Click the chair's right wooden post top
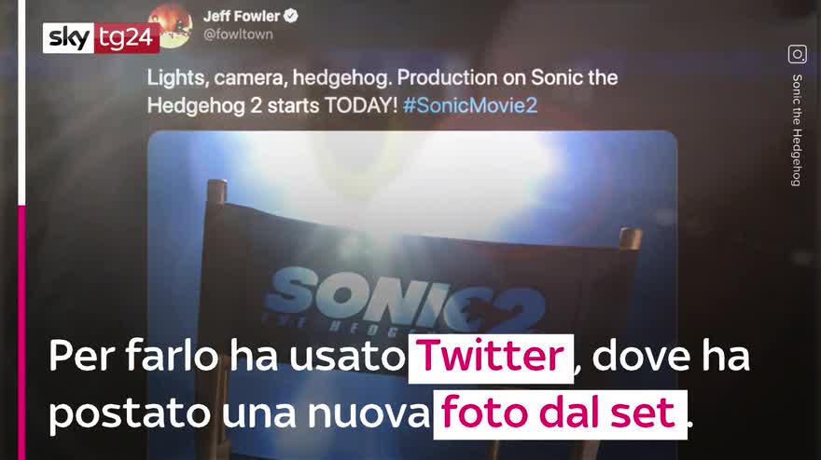 tap(630, 237)
